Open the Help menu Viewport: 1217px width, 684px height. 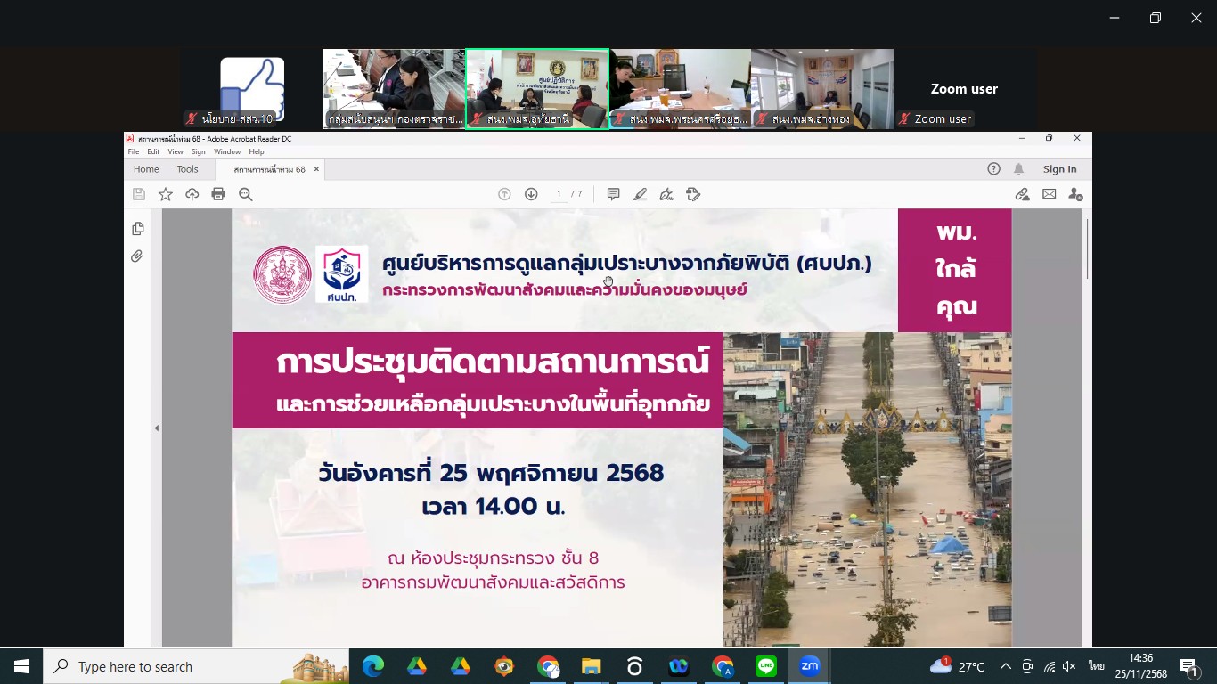point(257,152)
